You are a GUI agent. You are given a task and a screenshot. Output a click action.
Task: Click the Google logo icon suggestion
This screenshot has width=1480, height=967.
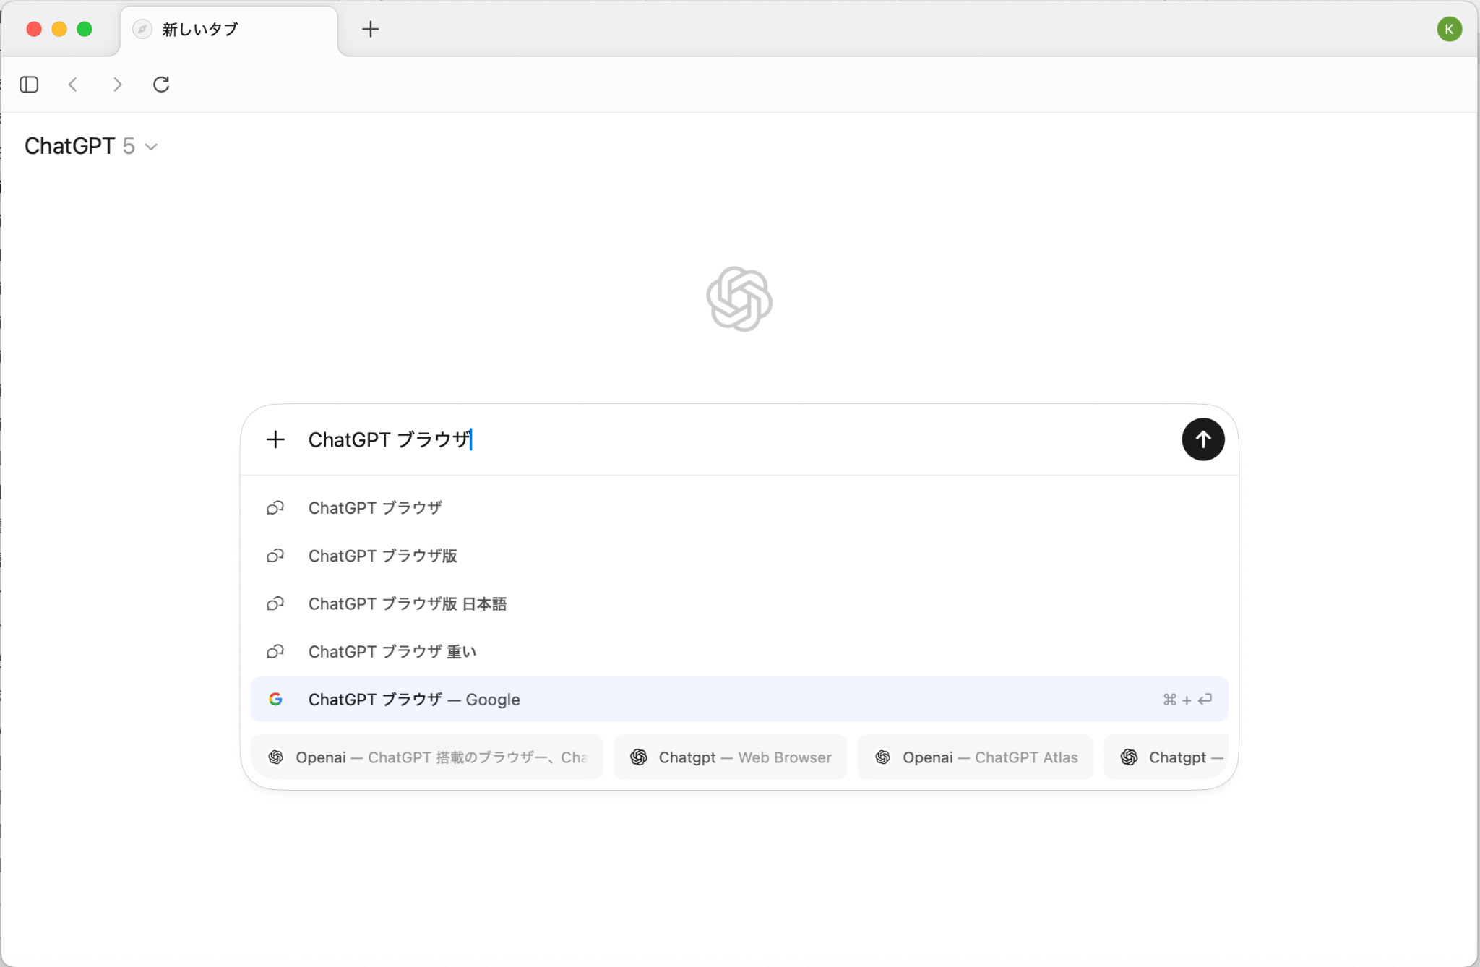pyautogui.click(x=275, y=699)
